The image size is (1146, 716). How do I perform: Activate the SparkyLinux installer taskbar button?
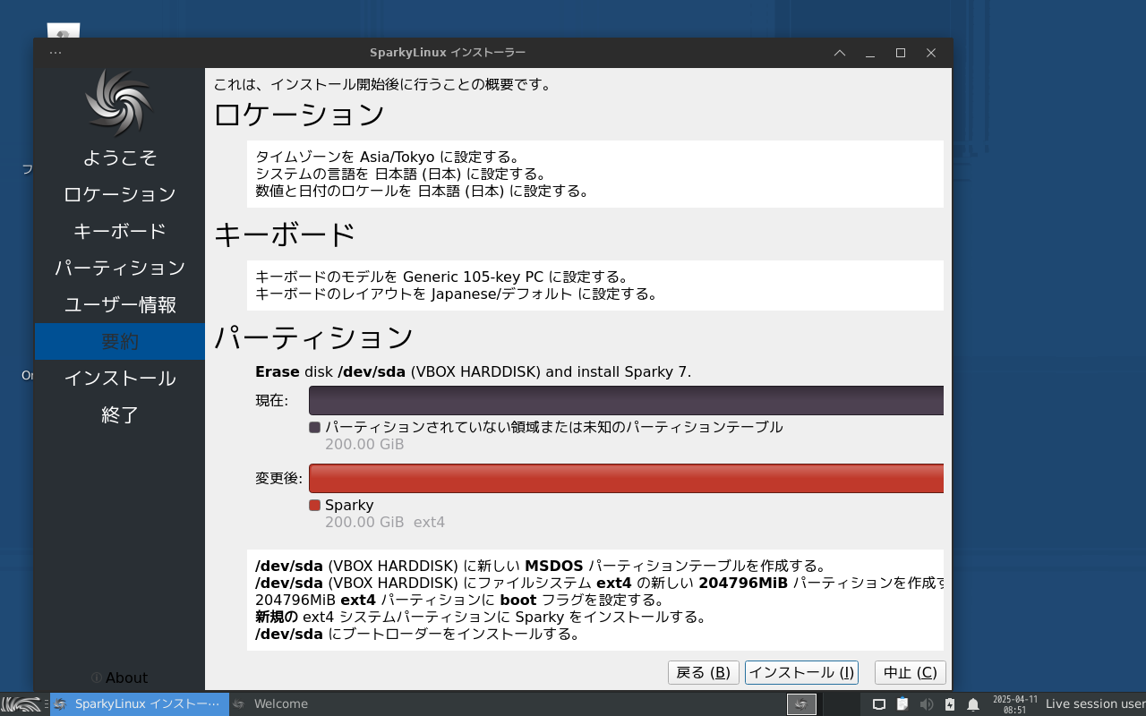pyautogui.click(x=139, y=704)
